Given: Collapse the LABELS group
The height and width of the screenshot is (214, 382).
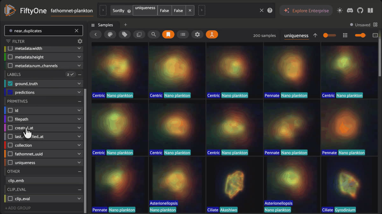Looking at the screenshot, I should (x=80, y=75).
